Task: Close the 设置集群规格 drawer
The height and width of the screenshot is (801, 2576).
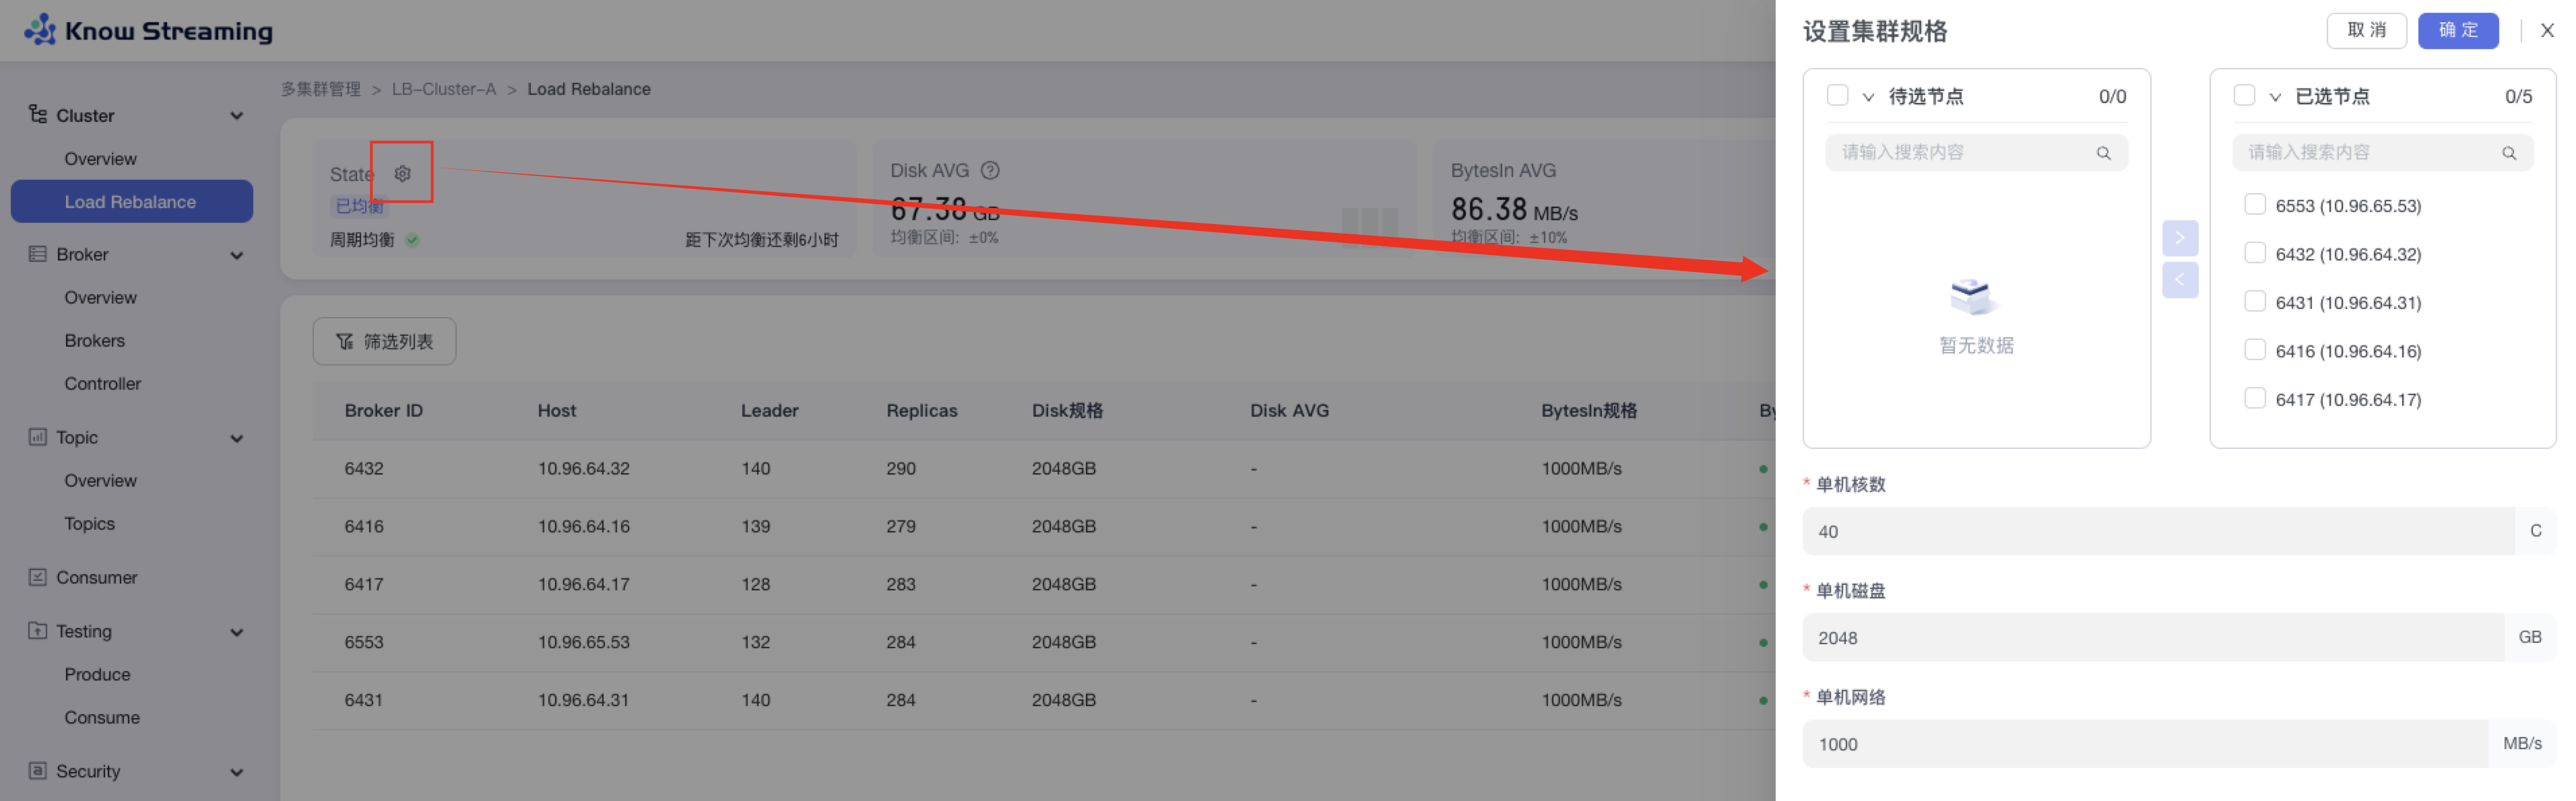Action: [x=2547, y=31]
